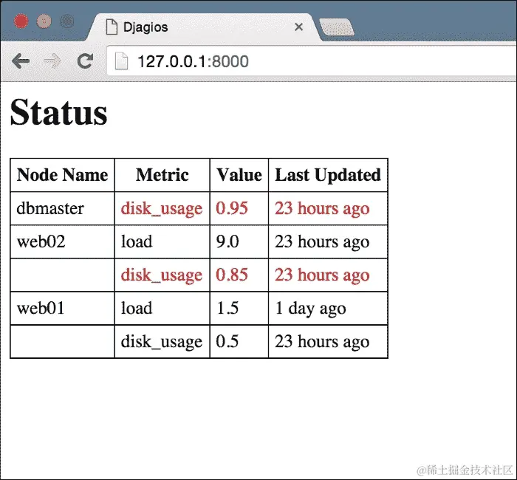Open a new tab button
The width and height of the screenshot is (517, 480).
tap(337, 27)
